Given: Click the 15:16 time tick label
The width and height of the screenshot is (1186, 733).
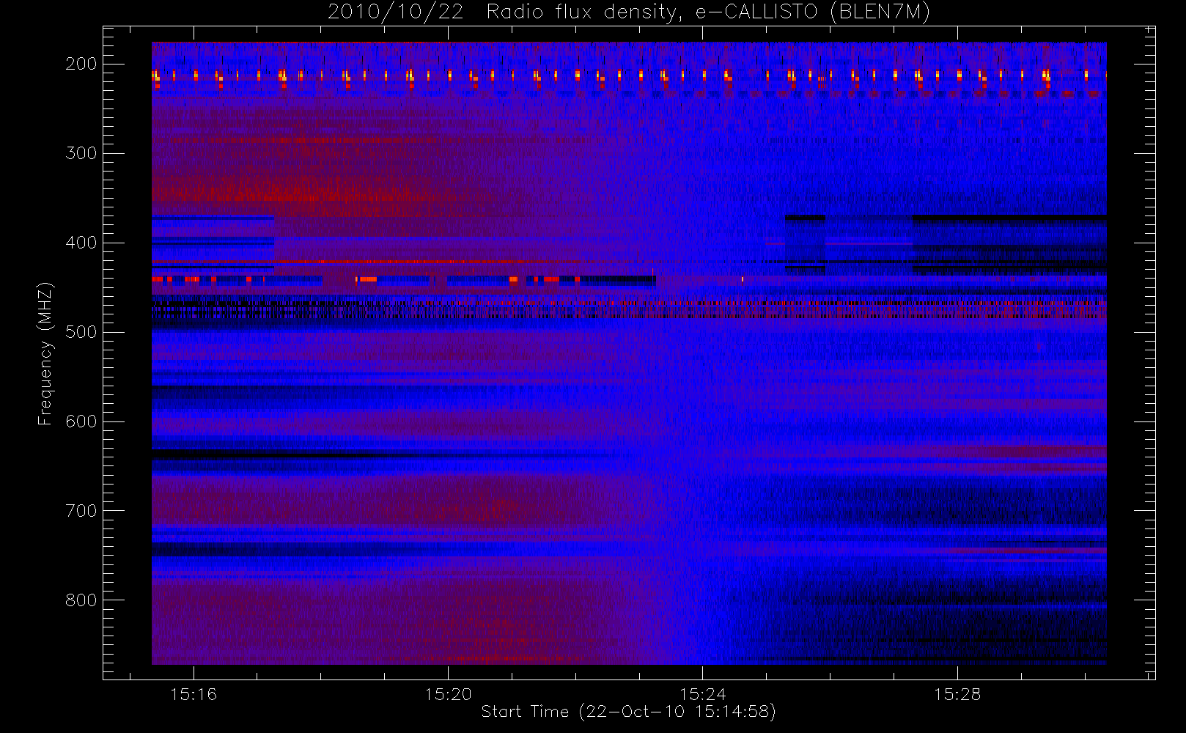Looking at the screenshot, I should click(x=194, y=694).
